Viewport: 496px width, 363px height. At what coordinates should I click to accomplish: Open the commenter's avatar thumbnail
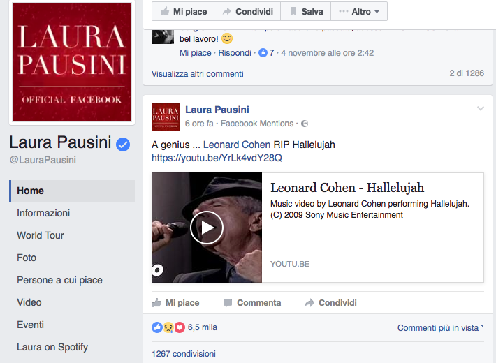163,37
